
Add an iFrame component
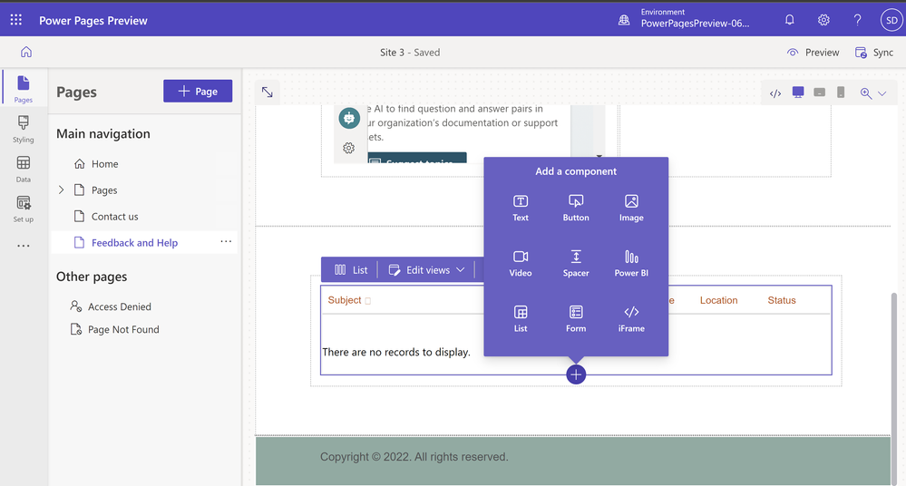point(631,319)
